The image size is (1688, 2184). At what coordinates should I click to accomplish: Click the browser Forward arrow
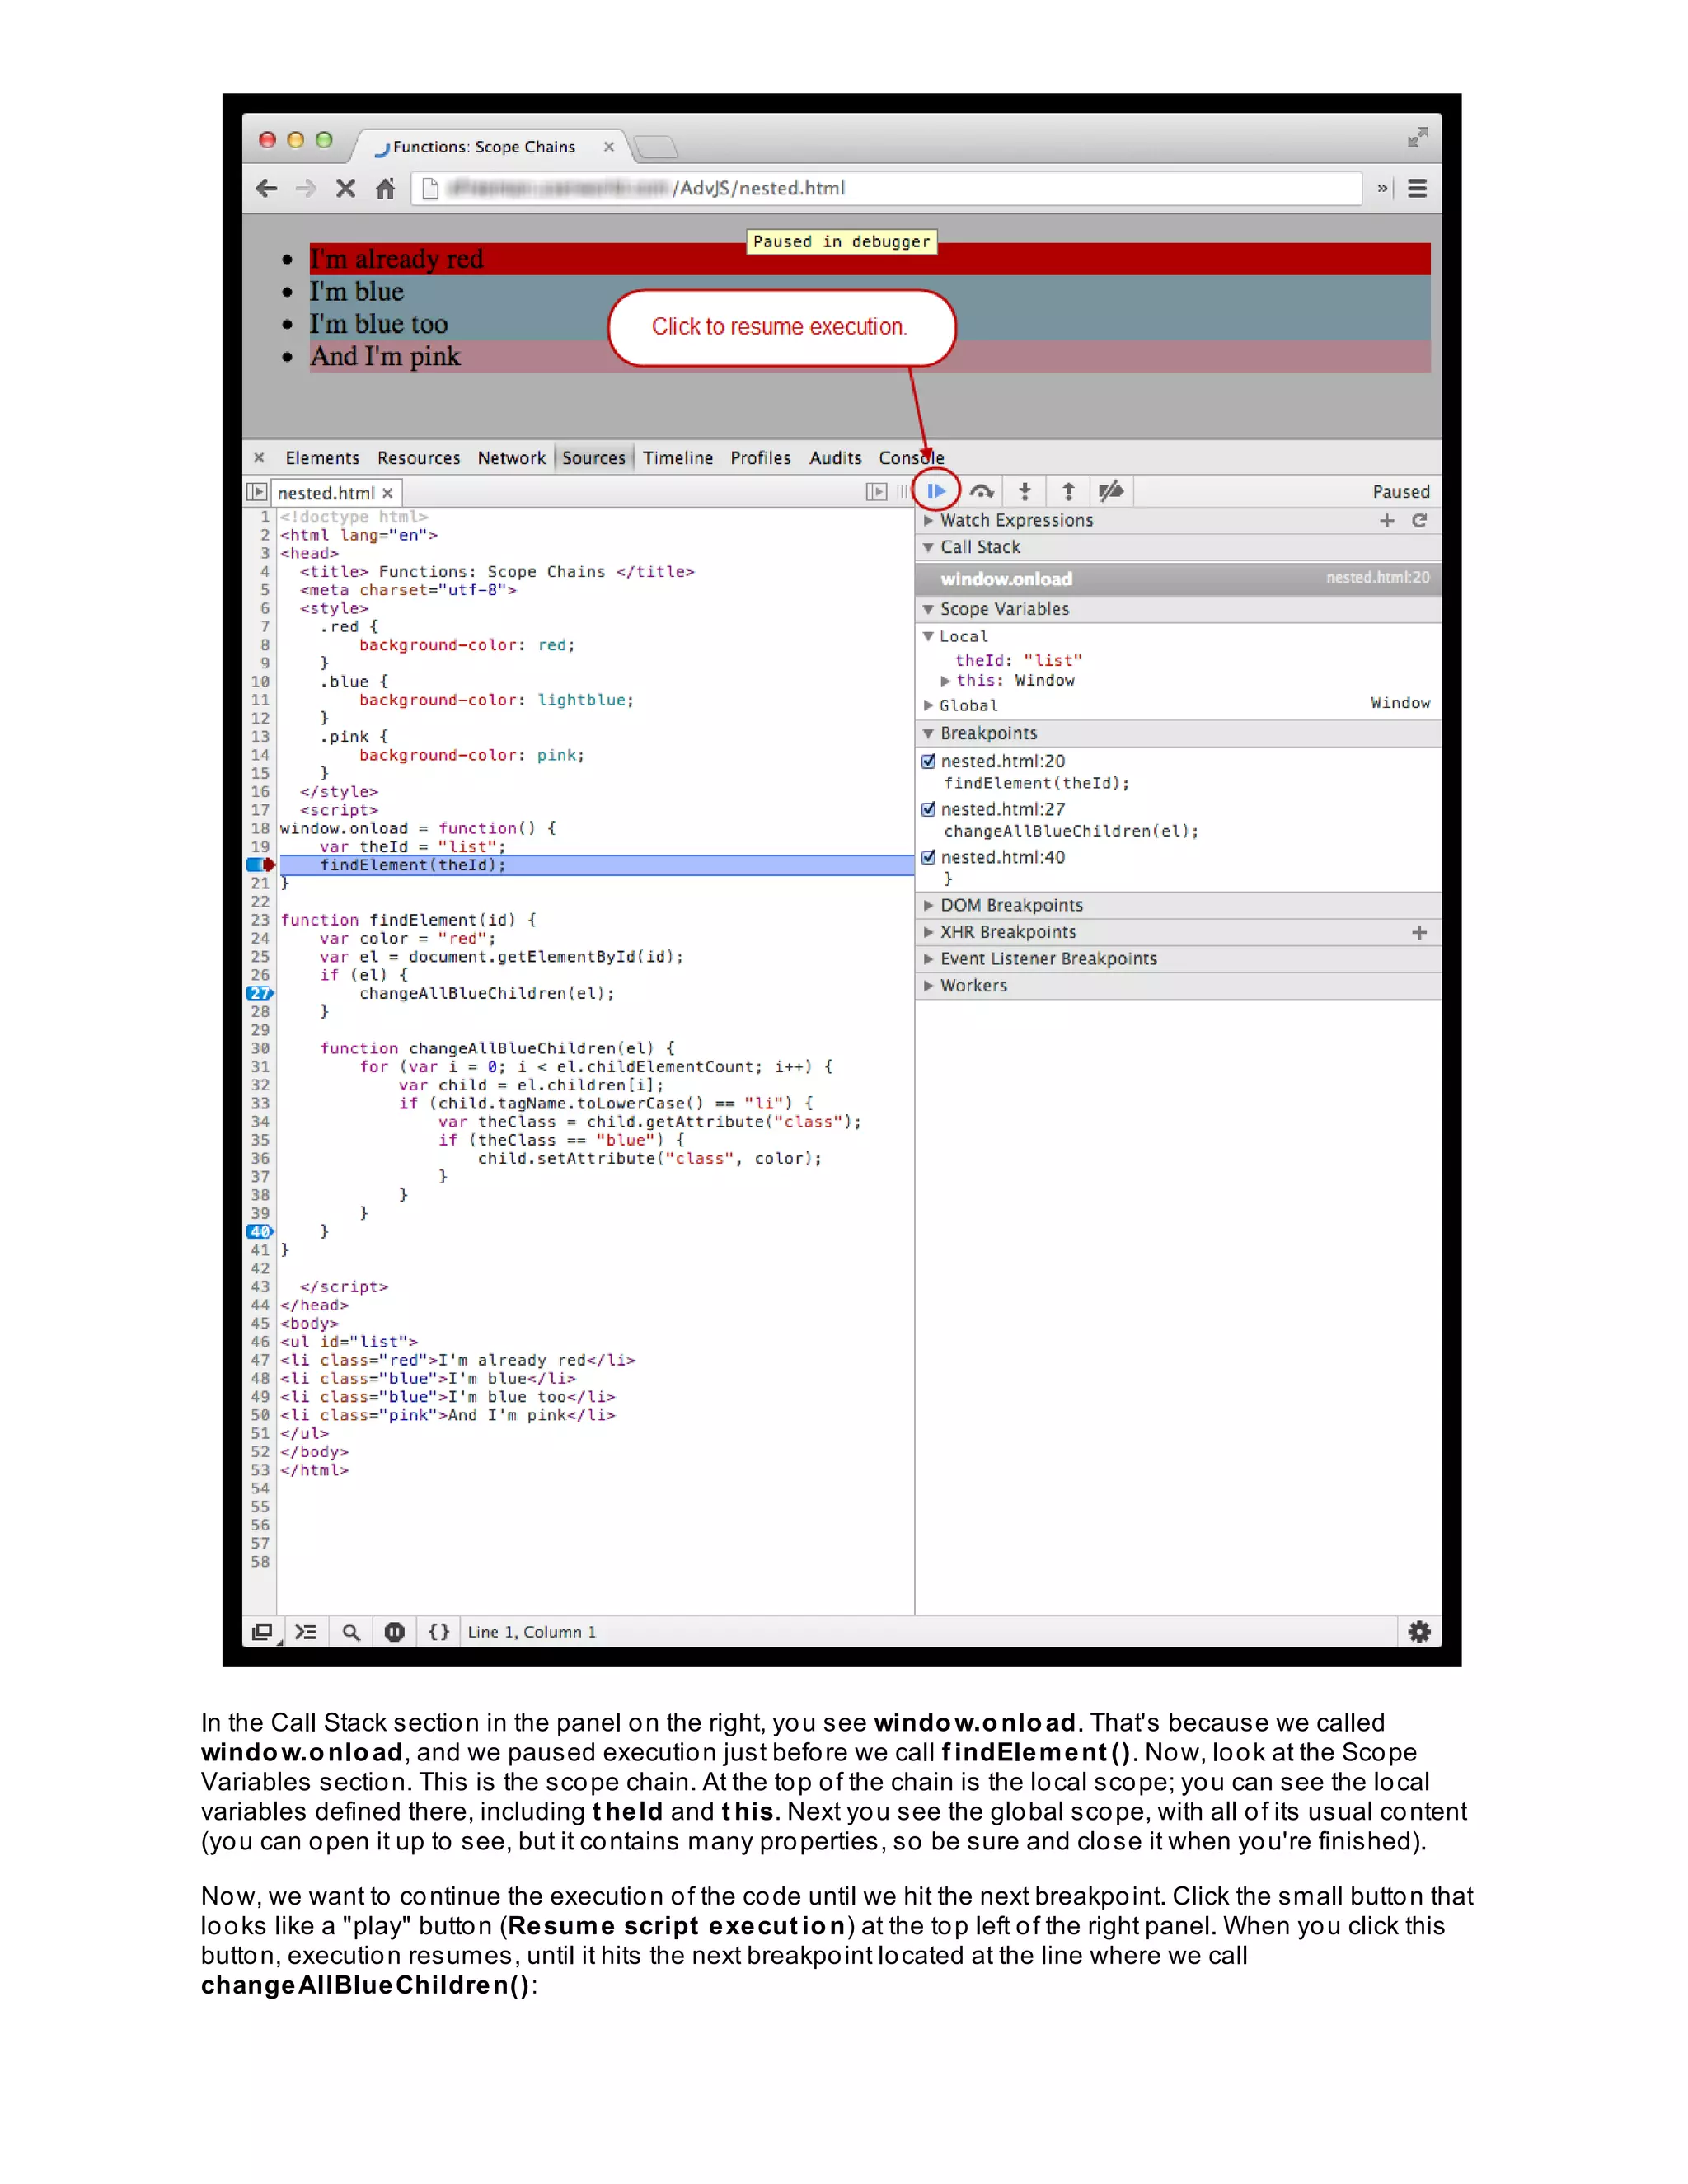point(306,188)
